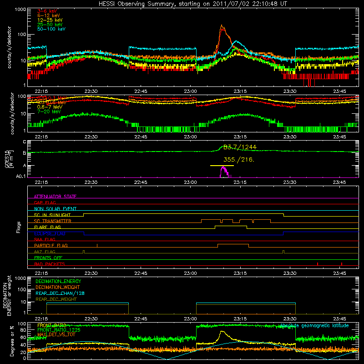Click the blue ECLIPSE_FLAG label

(x=50, y=233)
